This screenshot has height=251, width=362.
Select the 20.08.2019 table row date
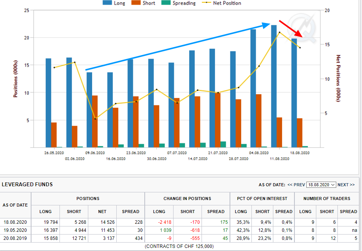[x=15, y=238]
